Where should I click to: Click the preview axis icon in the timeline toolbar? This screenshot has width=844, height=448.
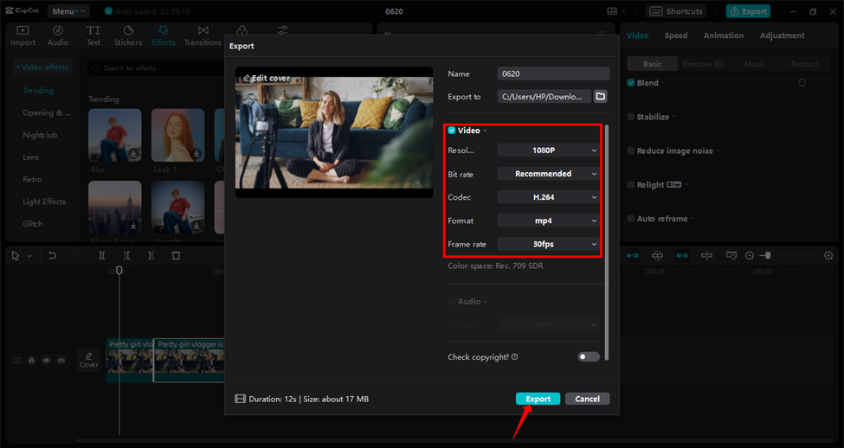point(706,256)
